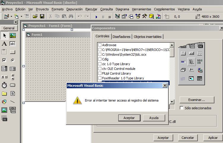Click the Cut scissors icon
The image size is (223, 143).
50,17
